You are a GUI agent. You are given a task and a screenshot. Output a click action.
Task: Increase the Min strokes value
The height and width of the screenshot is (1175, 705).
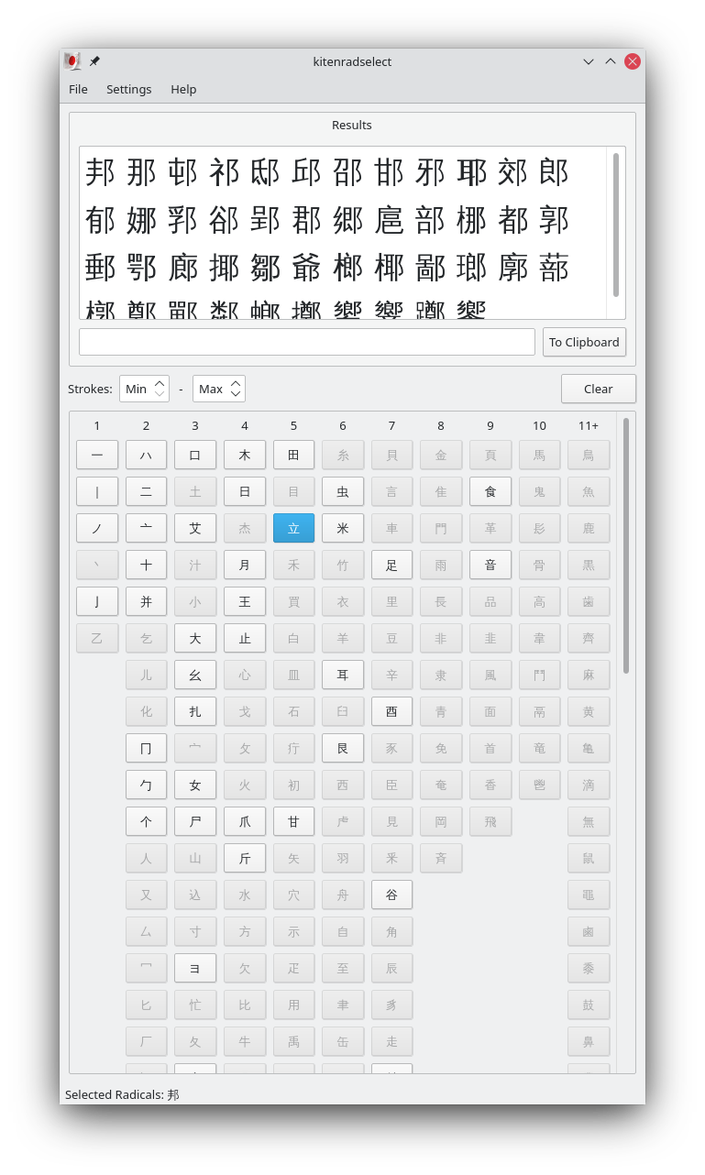(160, 383)
